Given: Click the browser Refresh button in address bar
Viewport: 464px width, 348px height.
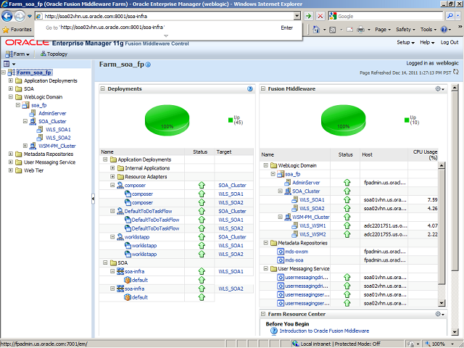Looking at the screenshot, I should (x=308, y=15).
